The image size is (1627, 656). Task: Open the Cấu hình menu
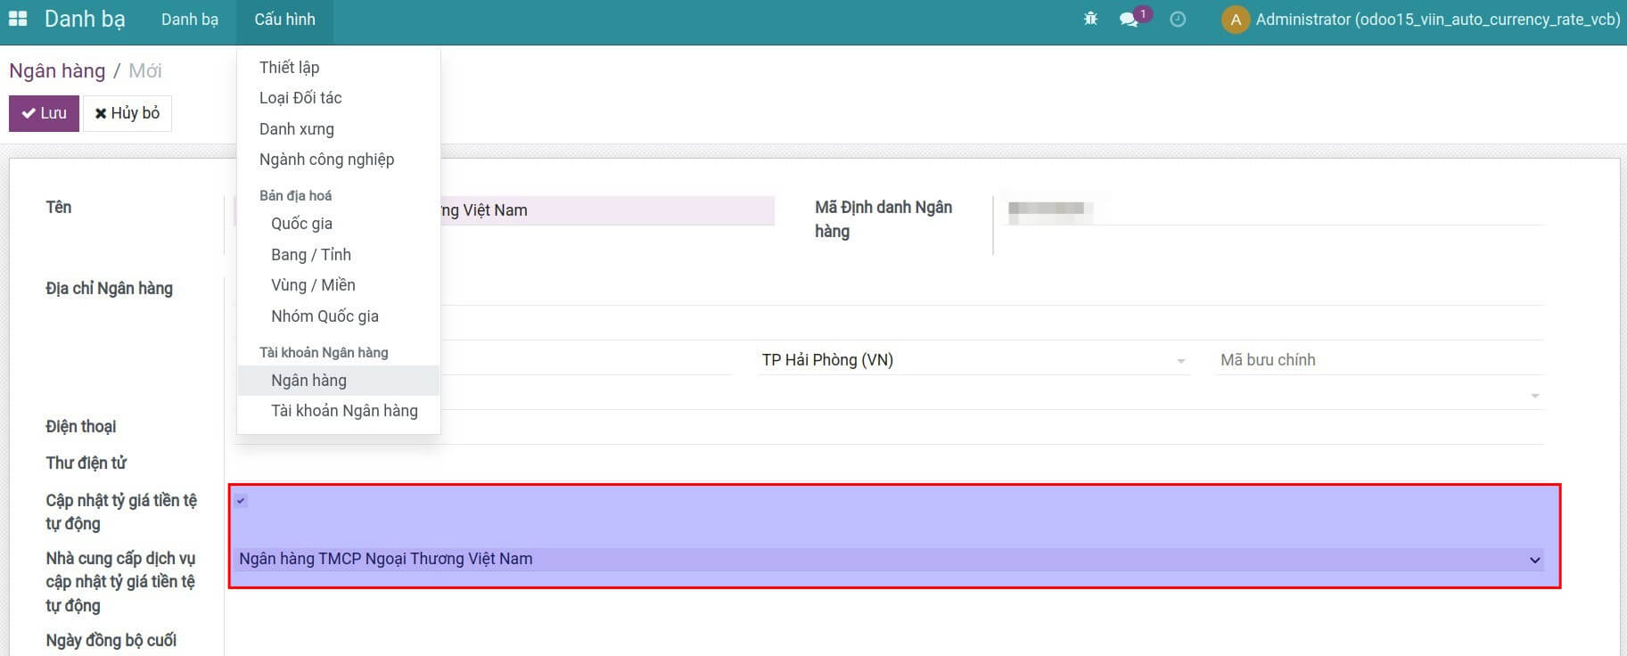point(284,20)
